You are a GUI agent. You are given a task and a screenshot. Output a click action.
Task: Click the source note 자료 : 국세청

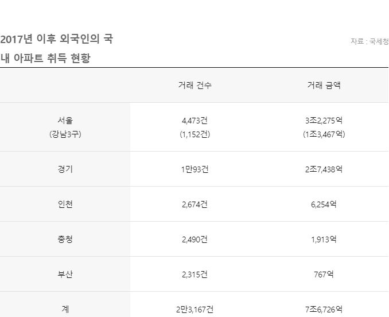369,41
